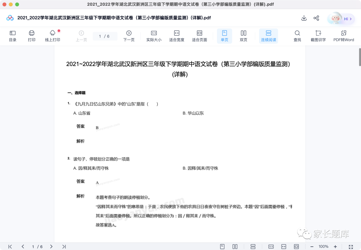361x250 pixels.
Task: Launch PDF转Word conversion
Action: 344,36
